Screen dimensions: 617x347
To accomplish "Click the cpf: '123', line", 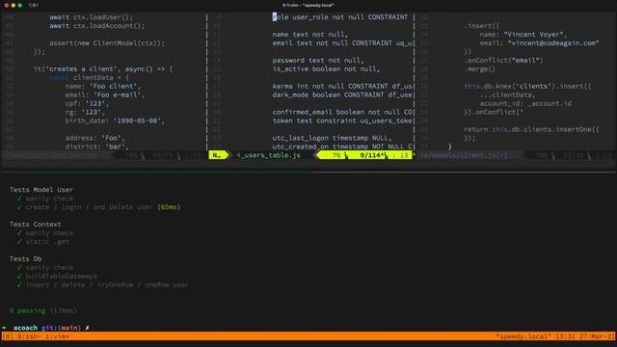I will point(87,103).
